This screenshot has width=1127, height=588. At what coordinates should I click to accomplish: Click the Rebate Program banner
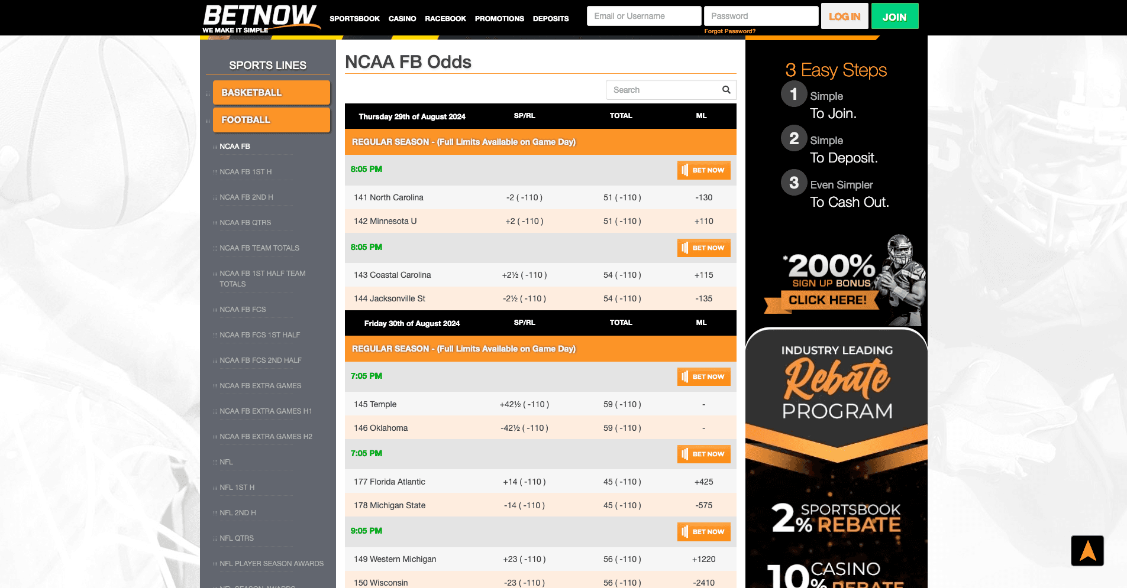(837, 458)
